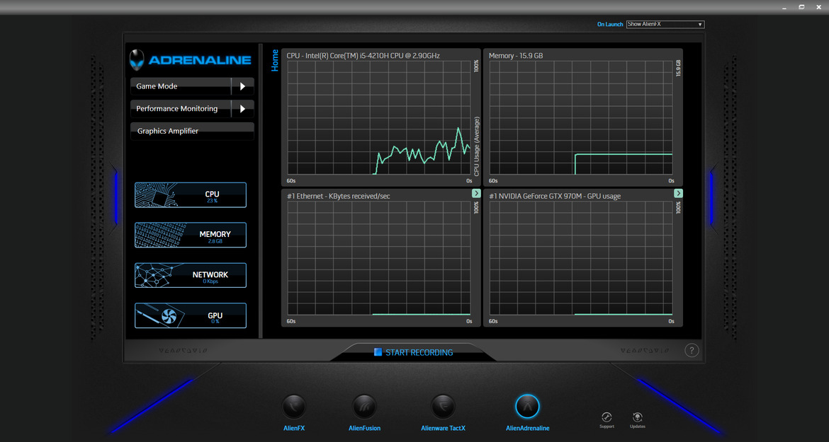Open the On Launch dropdown
Image resolution: width=829 pixels, height=442 pixels.
[x=665, y=24]
